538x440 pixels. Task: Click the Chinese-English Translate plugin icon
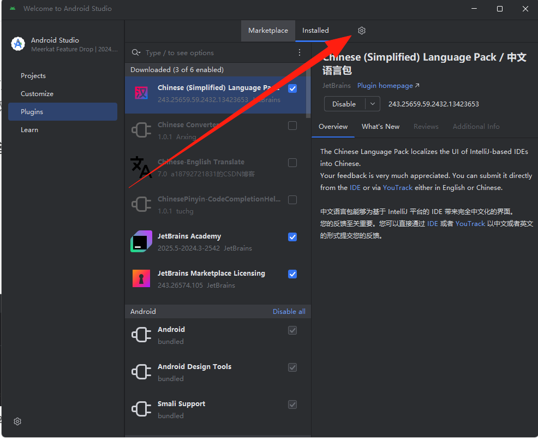click(141, 167)
